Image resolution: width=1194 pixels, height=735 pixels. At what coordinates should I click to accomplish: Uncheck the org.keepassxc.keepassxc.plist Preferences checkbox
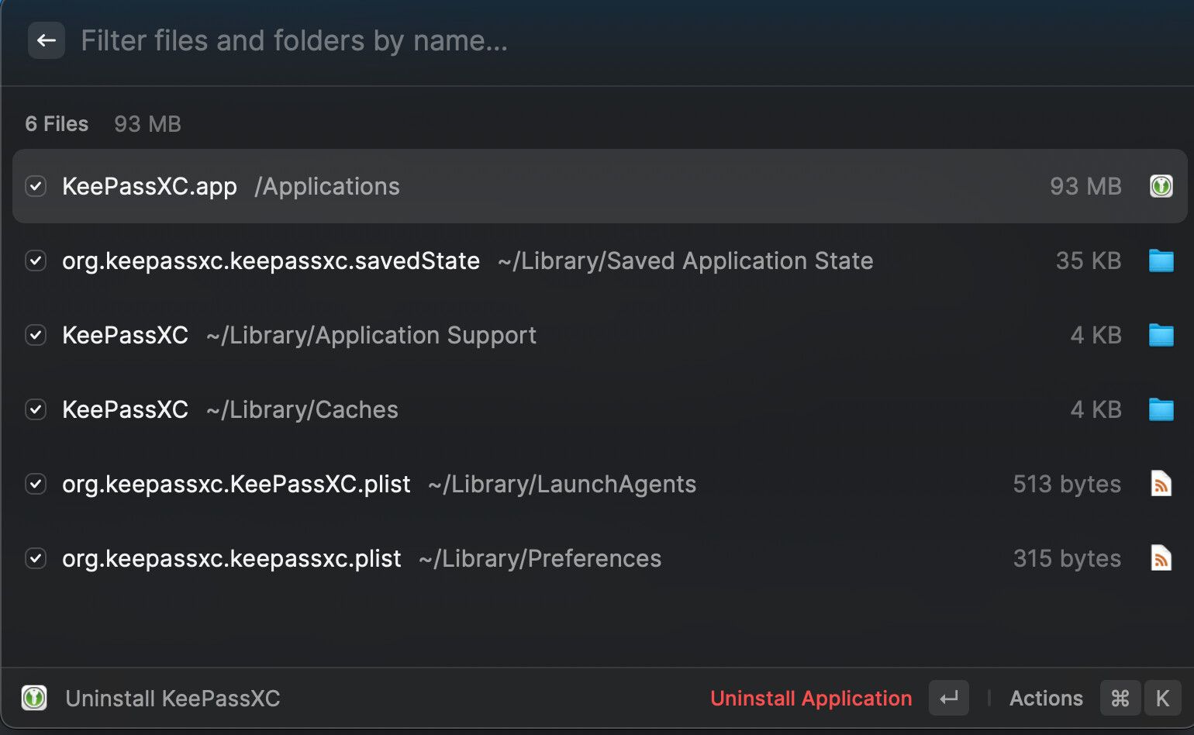36,558
